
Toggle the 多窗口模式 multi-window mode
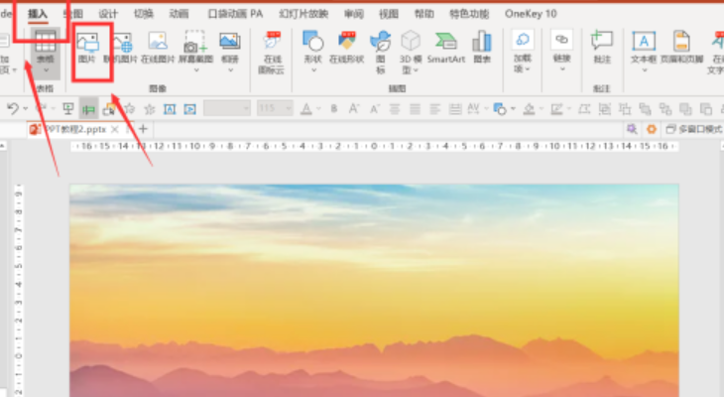click(693, 129)
